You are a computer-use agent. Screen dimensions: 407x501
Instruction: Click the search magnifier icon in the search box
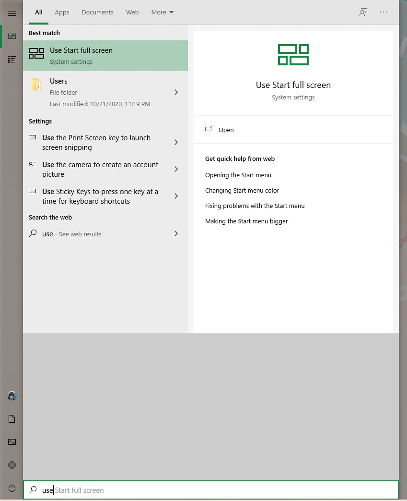pyautogui.click(x=33, y=490)
